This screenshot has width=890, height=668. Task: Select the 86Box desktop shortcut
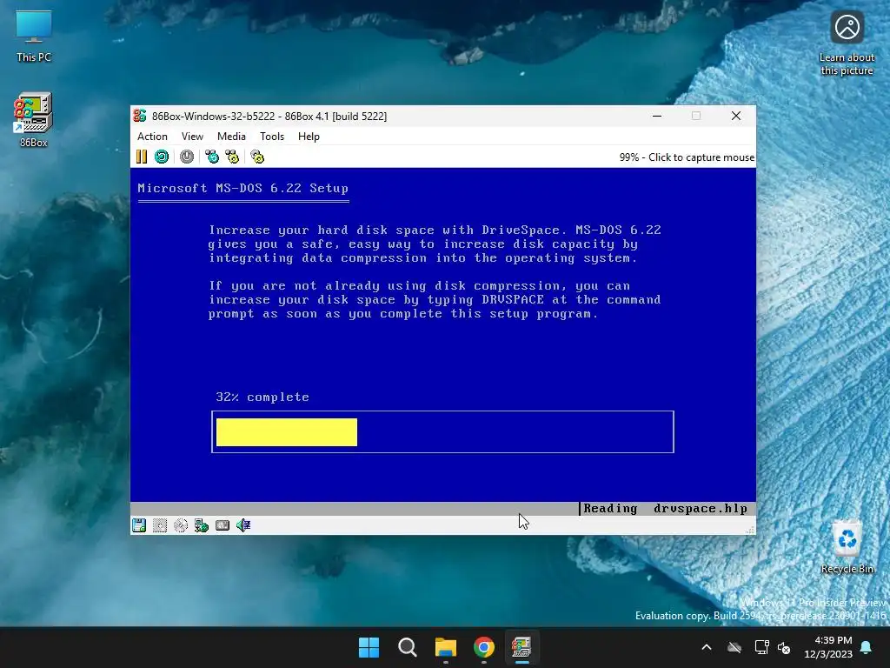click(x=34, y=120)
